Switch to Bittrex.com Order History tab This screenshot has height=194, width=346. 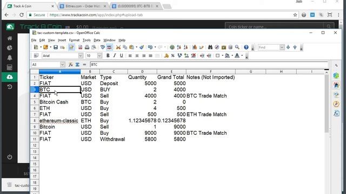click(x=83, y=6)
